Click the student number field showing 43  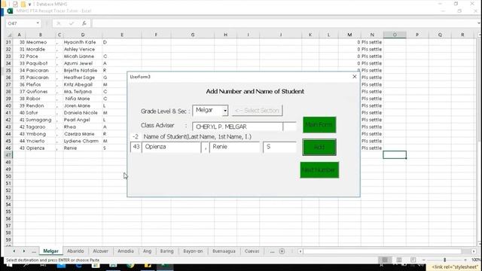click(x=136, y=148)
